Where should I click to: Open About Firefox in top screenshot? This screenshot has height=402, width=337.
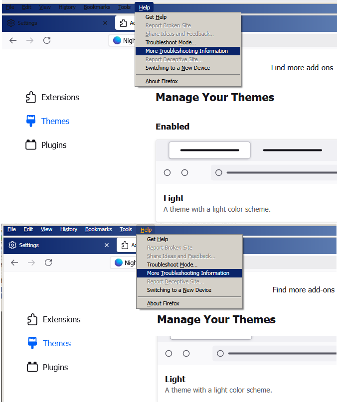(x=188, y=81)
